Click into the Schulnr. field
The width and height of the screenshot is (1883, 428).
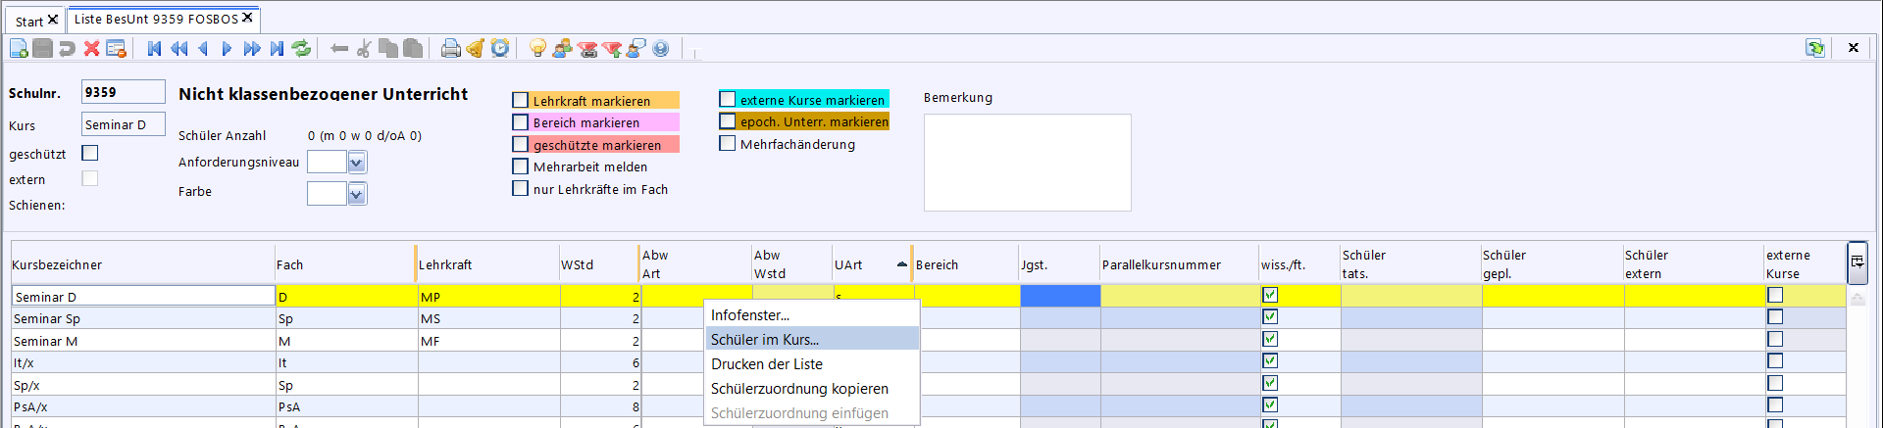point(123,92)
